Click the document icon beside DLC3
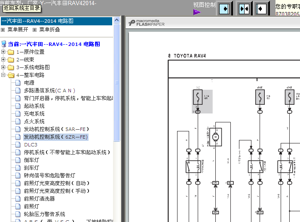This screenshot has height=222, width=300. (18, 145)
